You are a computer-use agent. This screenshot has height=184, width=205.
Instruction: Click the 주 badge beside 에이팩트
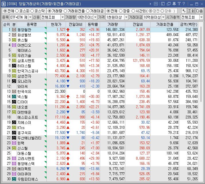(14, 169)
